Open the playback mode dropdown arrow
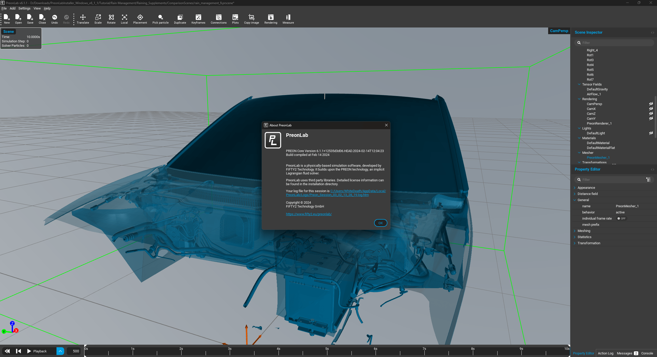Viewport: 657px width, 357px height. [x=60, y=351]
